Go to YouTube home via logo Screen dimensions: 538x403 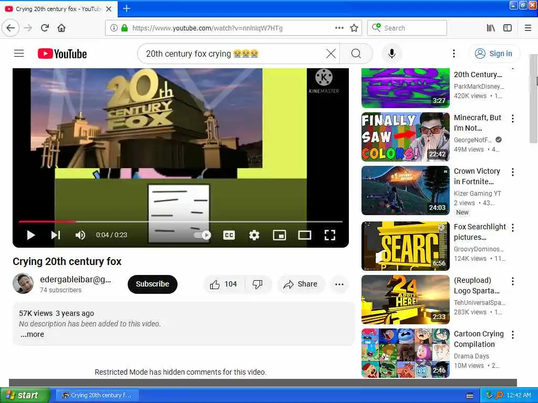(63, 54)
